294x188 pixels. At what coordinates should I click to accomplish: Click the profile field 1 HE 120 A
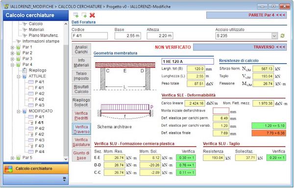tap(188, 61)
